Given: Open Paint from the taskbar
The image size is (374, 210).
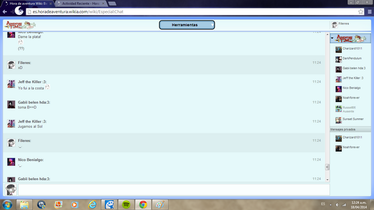Looking at the screenshot, I should tap(160, 205).
